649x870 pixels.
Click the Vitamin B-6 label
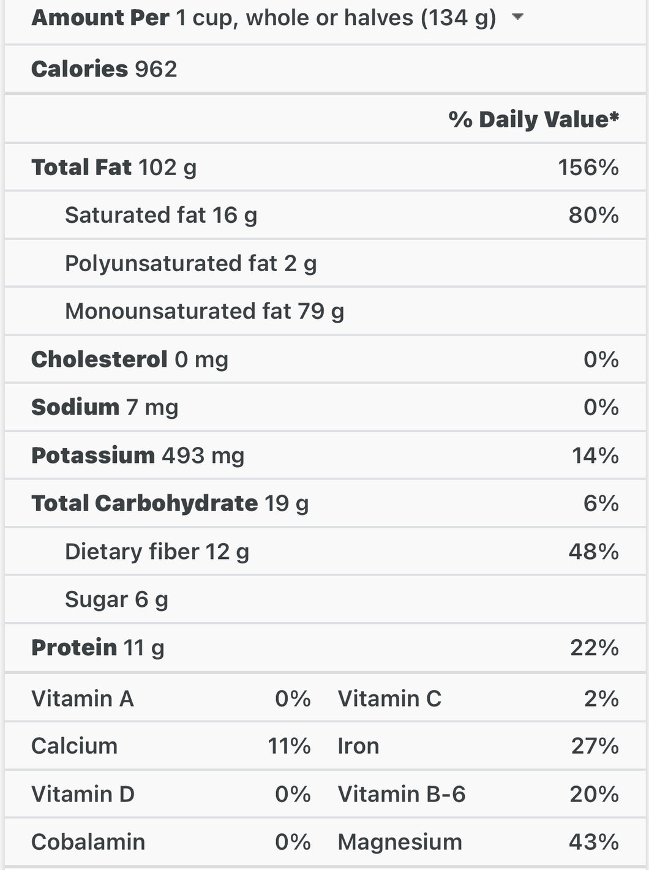(x=402, y=794)
